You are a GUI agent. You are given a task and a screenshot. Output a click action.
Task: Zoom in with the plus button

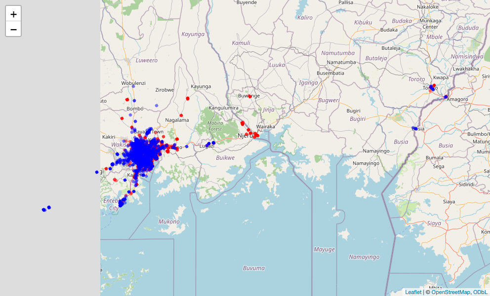(x=13, y=14)
